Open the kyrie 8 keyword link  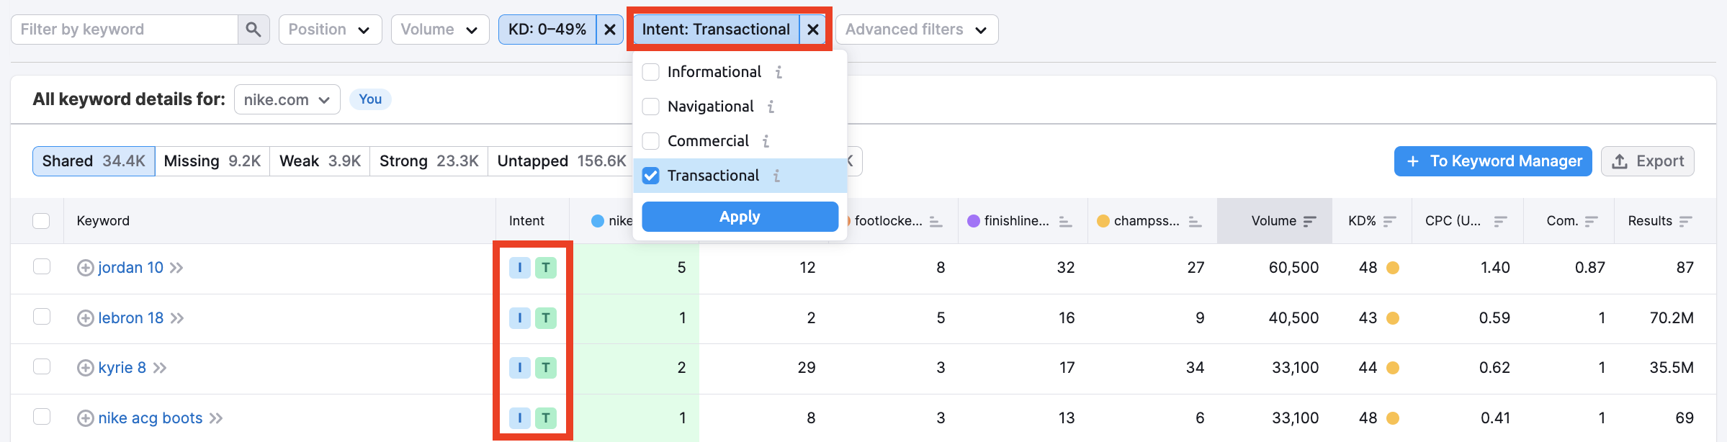pos(122,368)
